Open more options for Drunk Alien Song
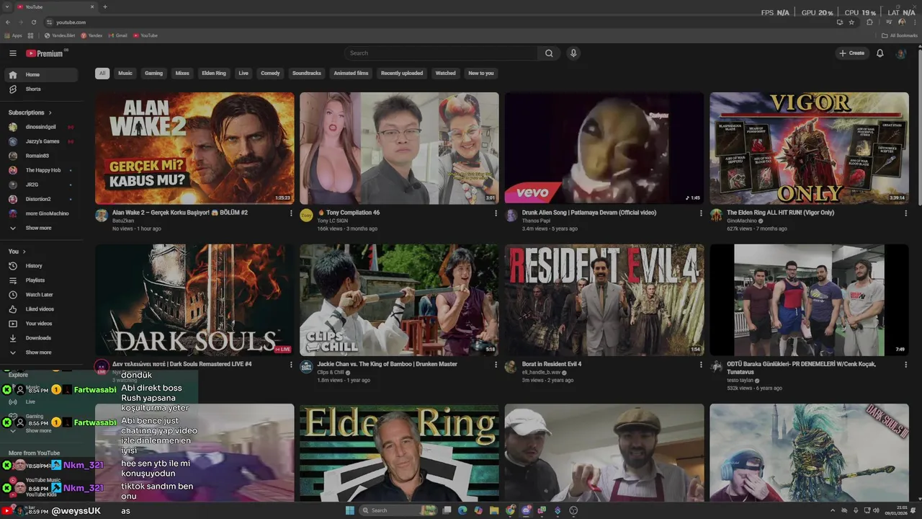 pyautogui.click(x=701, y=213)
